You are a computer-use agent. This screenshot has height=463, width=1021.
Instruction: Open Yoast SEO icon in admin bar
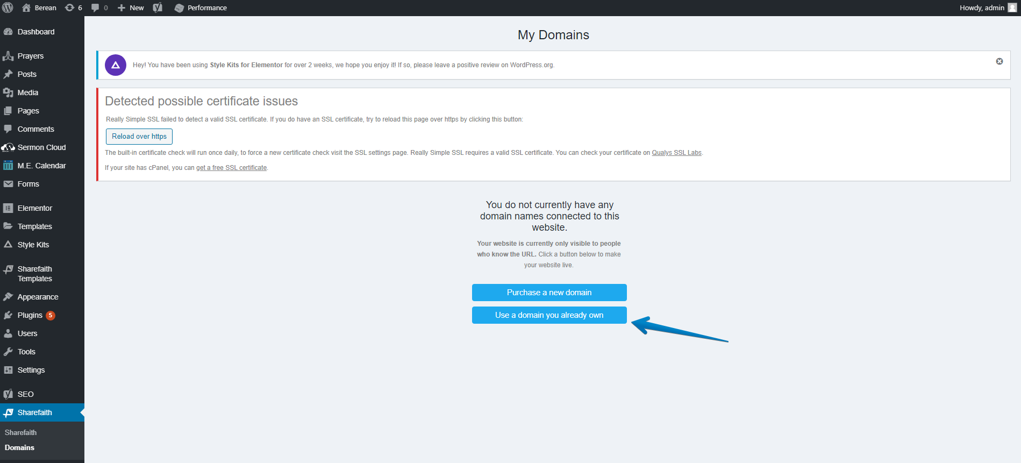click(158, 8)
